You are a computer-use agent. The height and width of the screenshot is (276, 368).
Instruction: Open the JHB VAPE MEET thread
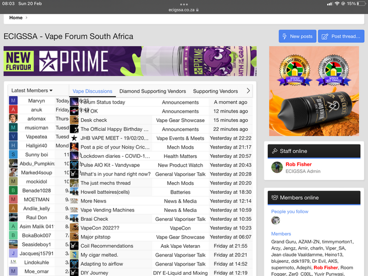pyautogui.click(x=115, y=138)
